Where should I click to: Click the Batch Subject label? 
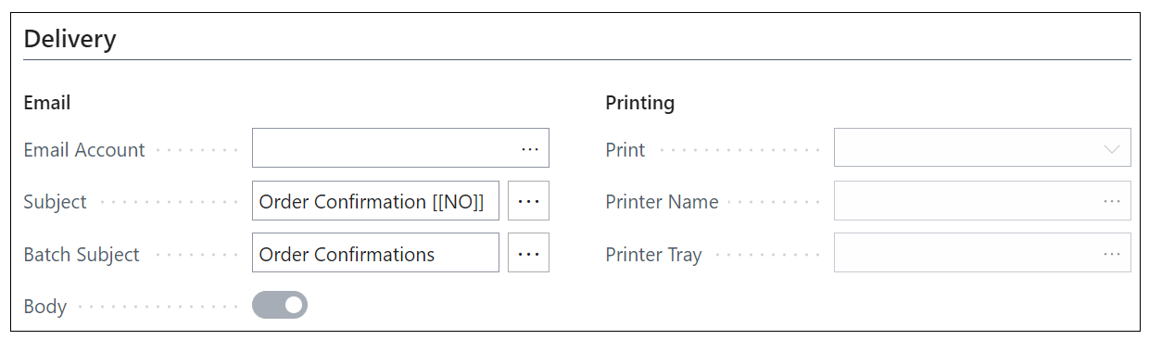tap(82, 254)
